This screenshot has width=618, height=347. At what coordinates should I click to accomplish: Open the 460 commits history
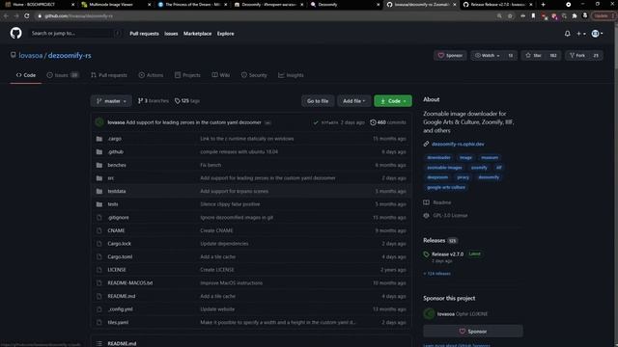tap(388, 122)
